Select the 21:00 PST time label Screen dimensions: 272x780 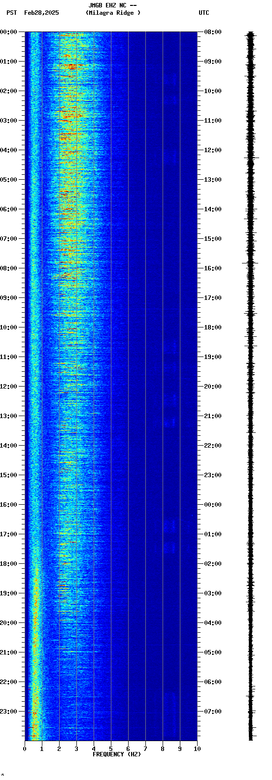pos(9,652)
